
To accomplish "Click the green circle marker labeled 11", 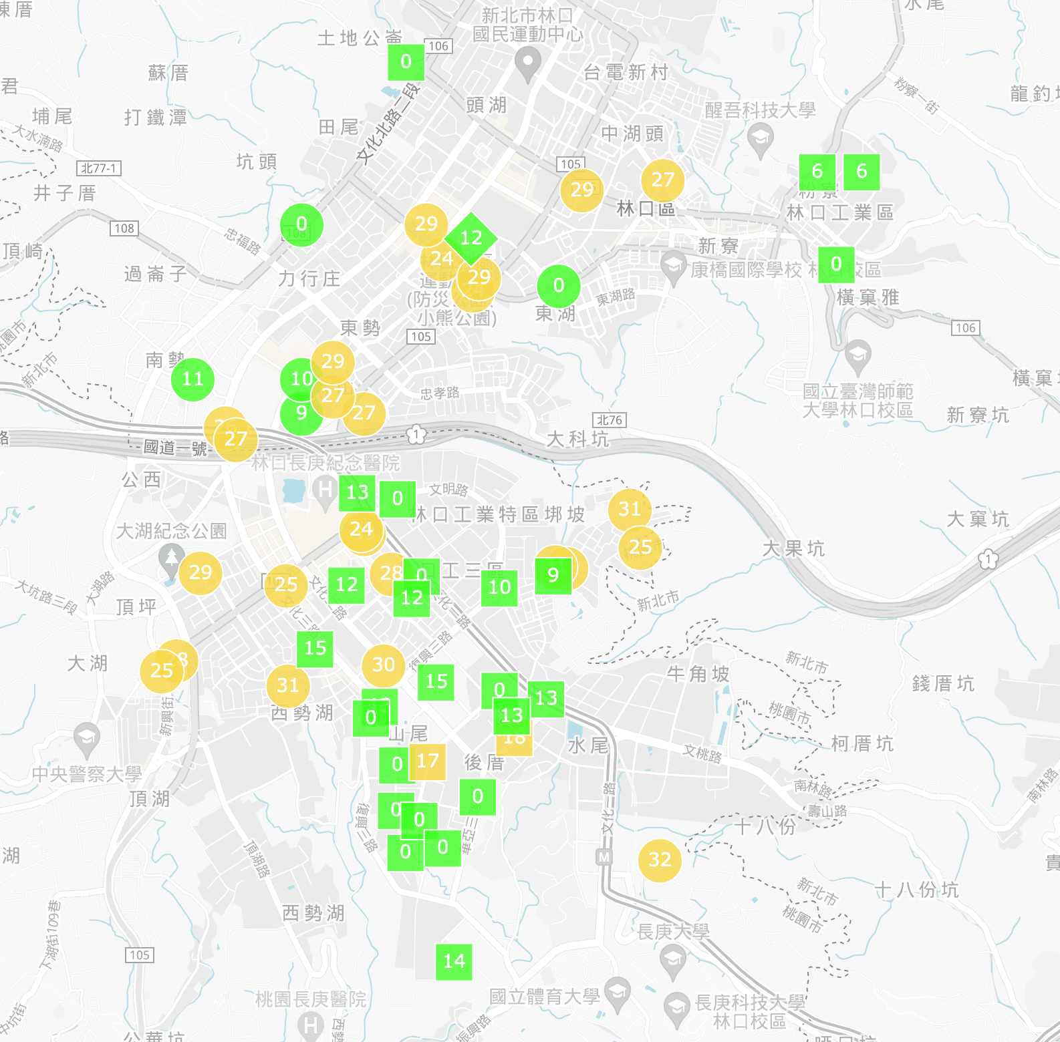I will click(192, 379).
